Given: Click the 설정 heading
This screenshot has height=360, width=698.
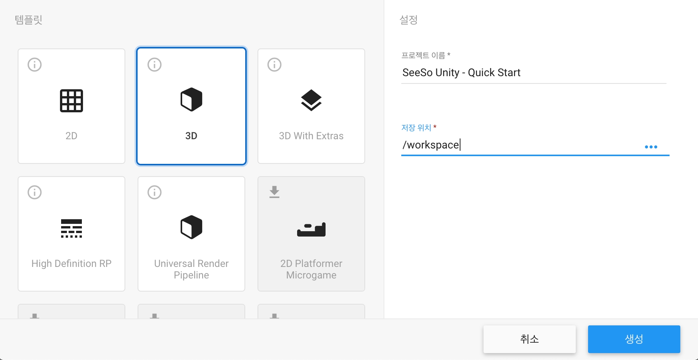Looking at the screenshot, I should (x=409, y=20).
